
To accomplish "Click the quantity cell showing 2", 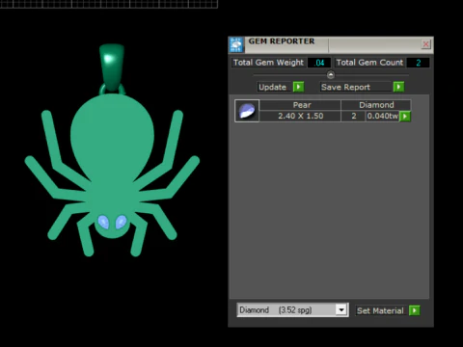I will (353, 116).
